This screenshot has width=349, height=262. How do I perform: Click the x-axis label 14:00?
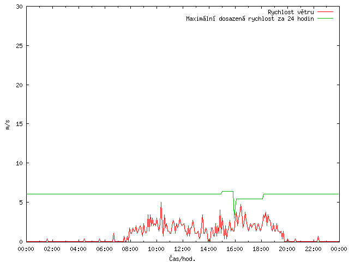[208, 249]
